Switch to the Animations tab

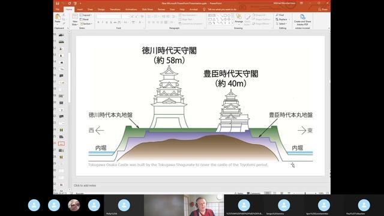pyautogui.click(x=131, y=10)
